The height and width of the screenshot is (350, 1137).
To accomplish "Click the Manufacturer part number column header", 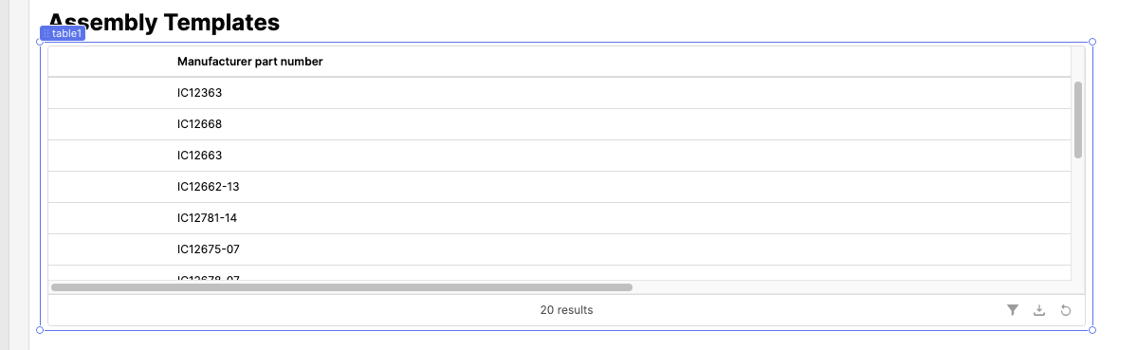I will coord(249,62).
